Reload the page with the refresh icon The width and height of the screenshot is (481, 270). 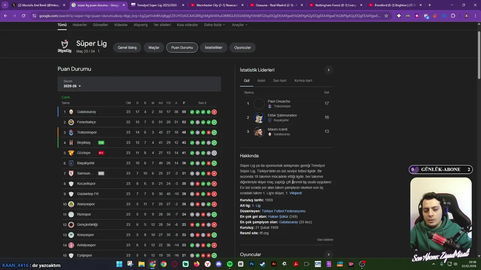tap(23, 16)
